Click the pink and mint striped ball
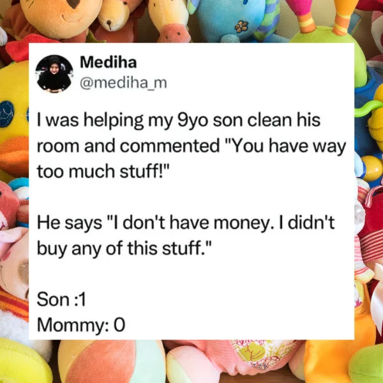Image resolution: width=383 pixels, height=383 pixels. (111, 361)
